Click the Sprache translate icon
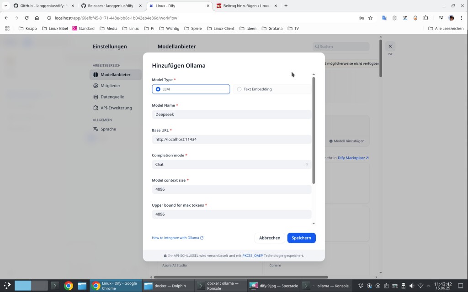The height and width of the screenshot is (292, 468). [96, 129]
